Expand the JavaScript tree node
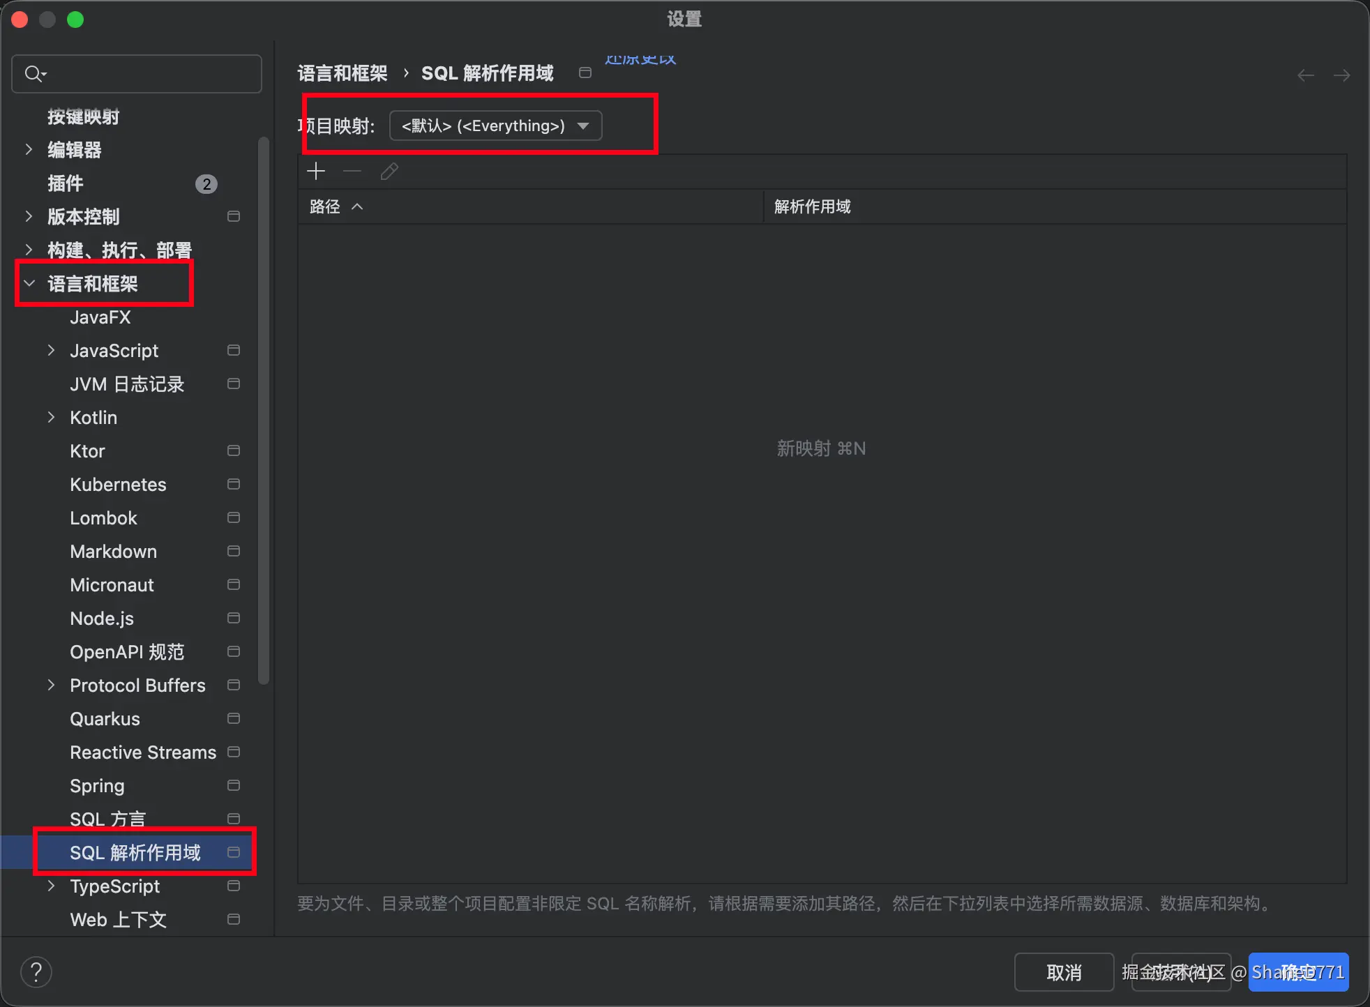This screenshot has height=1007, width=1370. click(x=51, y=350)
